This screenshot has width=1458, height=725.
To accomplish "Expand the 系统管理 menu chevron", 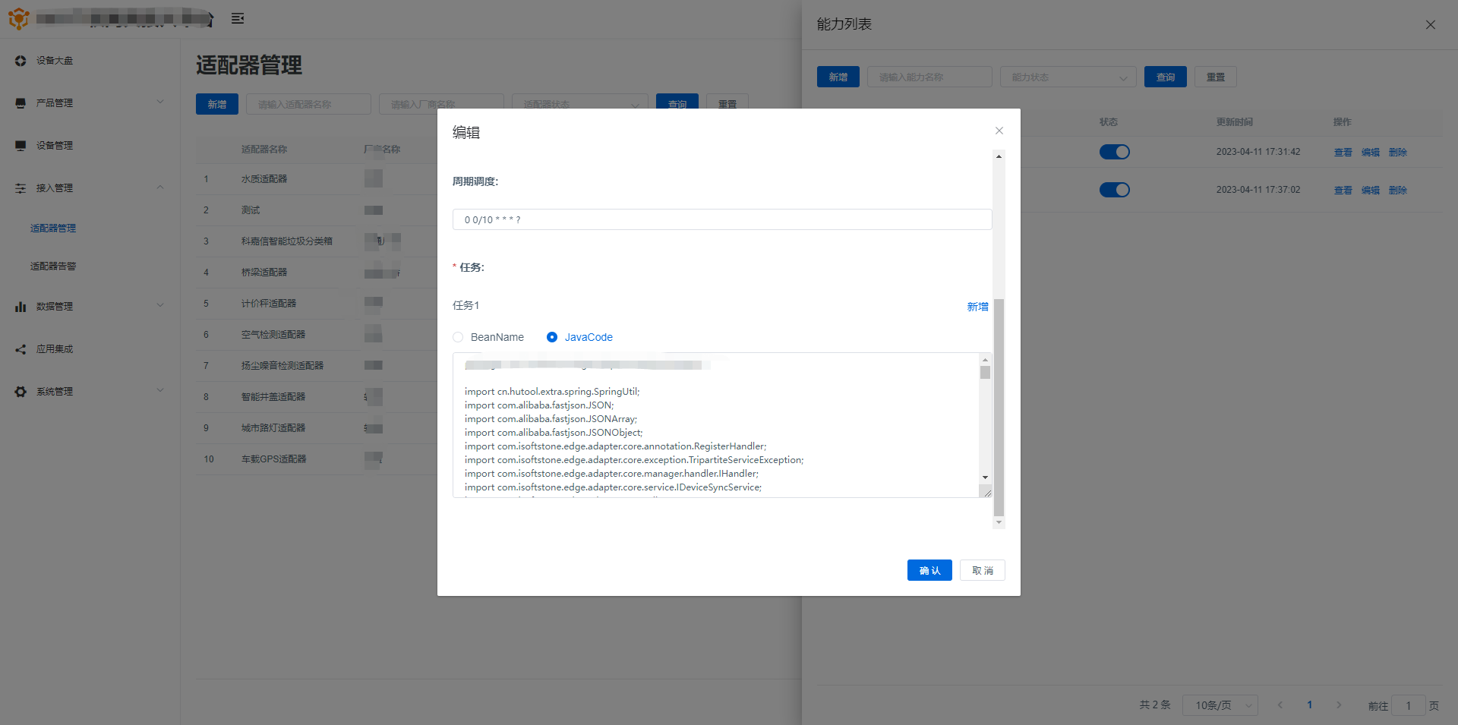I will tap(160, 390).
